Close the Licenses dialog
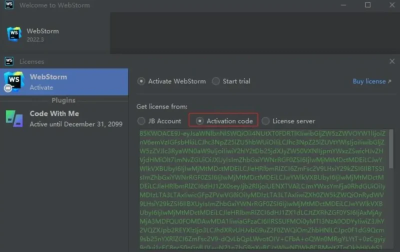The height and width of the screenshot is (252, 400). click(x=391, y=61)
